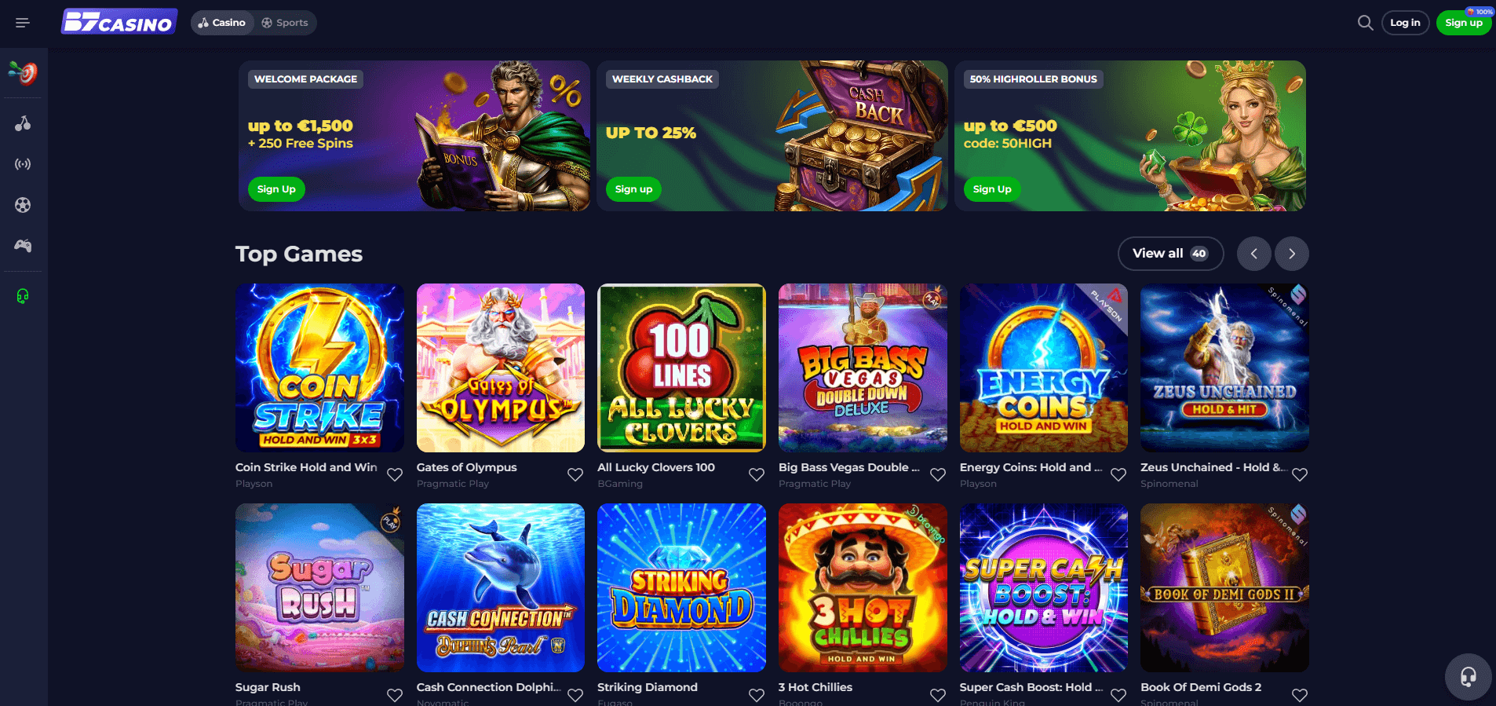Open the floating live chat headset button
This screenshot has height=706, width=1496.
(1468, 677)
